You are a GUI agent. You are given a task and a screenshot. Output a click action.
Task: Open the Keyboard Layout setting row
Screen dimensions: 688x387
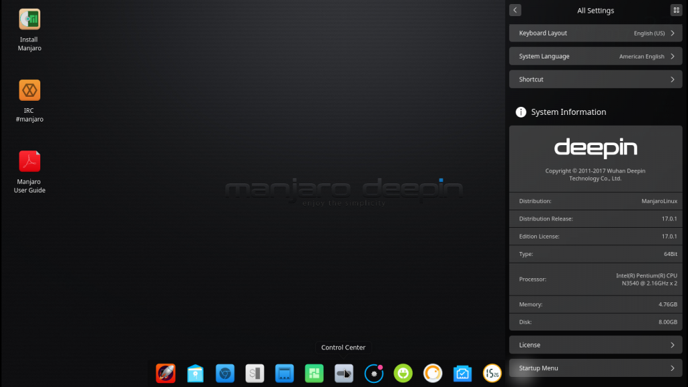(x=595, y=33)
